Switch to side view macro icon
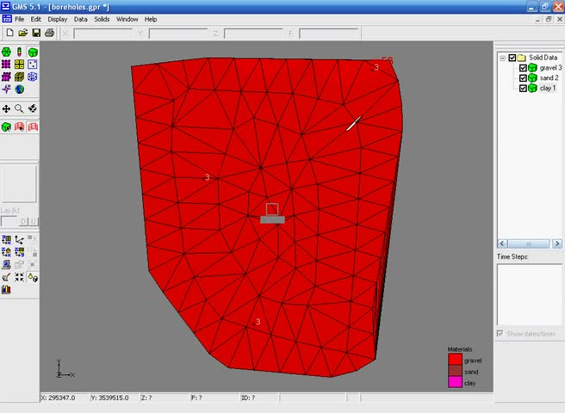The height and width of the screenshot is (413, 565). [19, 252]
